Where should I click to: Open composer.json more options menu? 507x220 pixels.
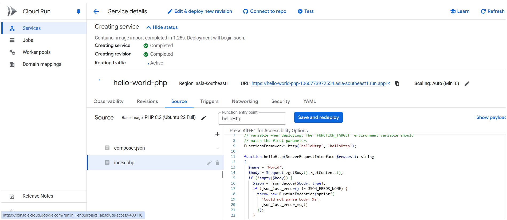[217, 148]
